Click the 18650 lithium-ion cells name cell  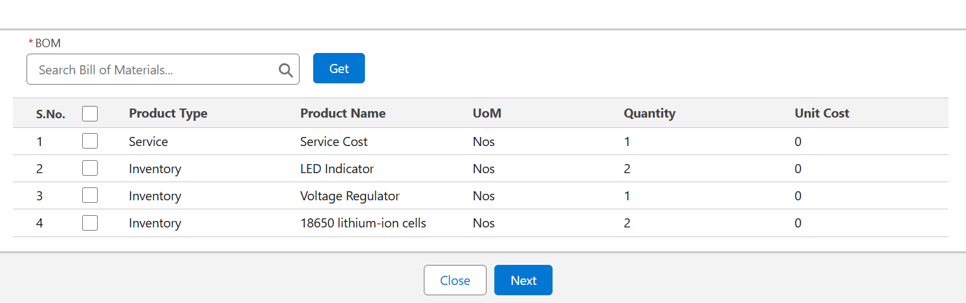(x=363, y=223)
